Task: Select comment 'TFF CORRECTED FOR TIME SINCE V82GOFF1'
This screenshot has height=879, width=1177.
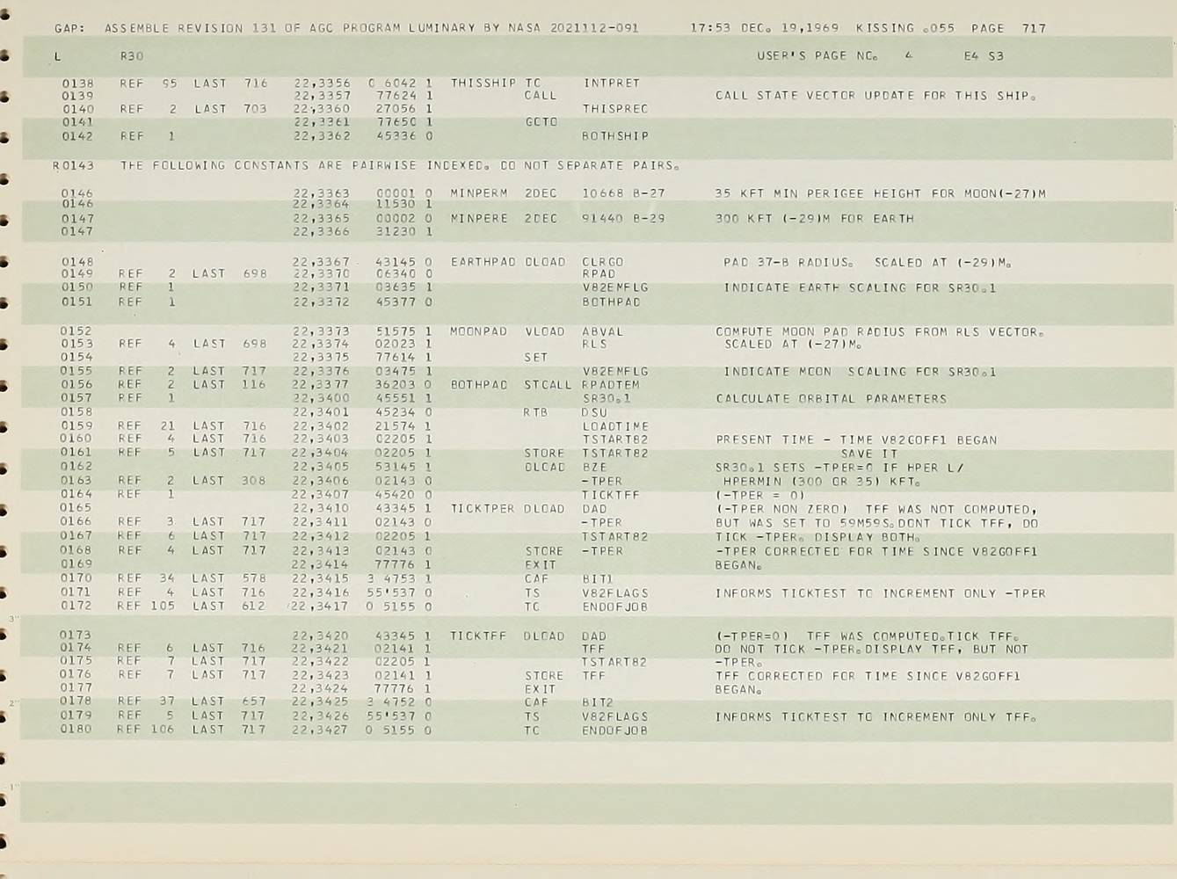Action: pyautogui.click(x=868, y=676)
